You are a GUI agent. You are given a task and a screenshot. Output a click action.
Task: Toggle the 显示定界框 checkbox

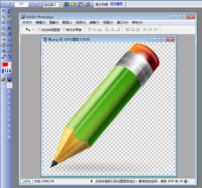(x=64, y=30)
